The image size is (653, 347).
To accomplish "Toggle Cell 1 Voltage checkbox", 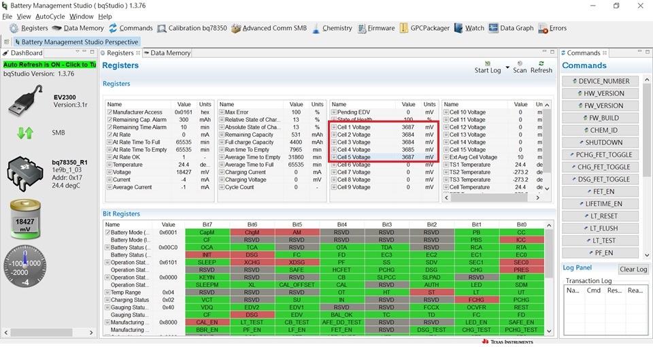I will tap(334, 127).
